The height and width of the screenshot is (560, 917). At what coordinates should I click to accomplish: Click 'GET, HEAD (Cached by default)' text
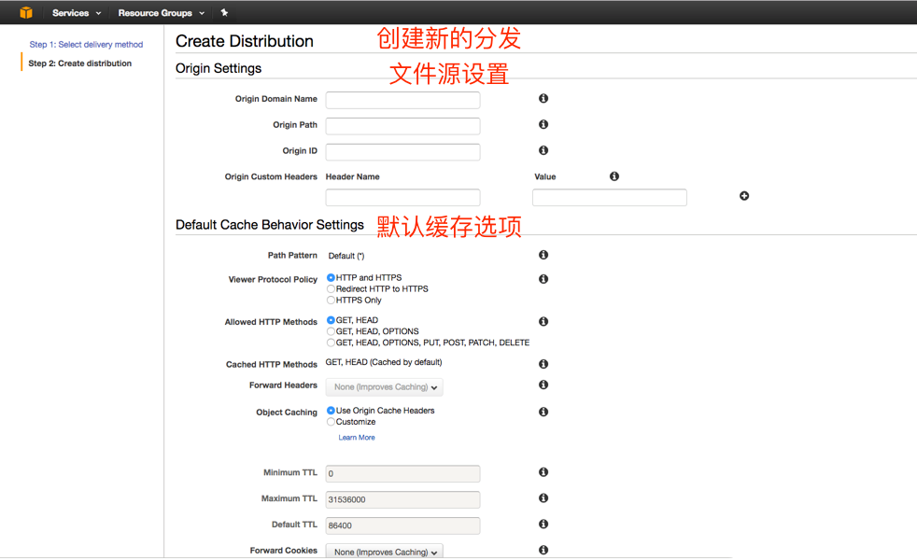click(x=384, y=362)
